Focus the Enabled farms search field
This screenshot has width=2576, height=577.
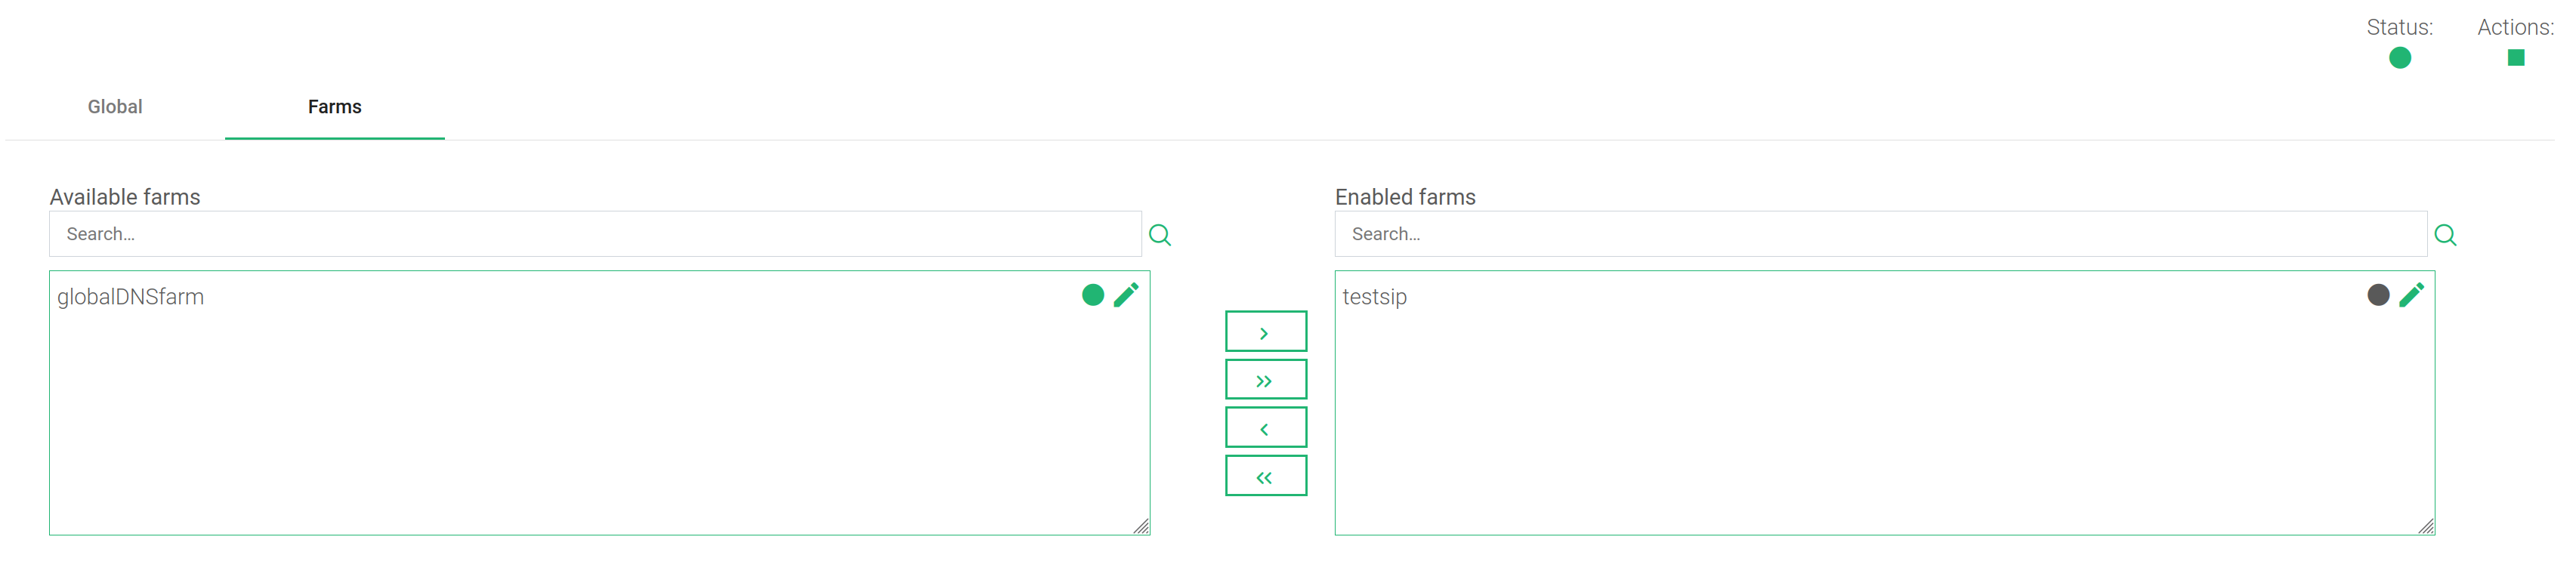pyautogui.click(x=1880, y=234)
